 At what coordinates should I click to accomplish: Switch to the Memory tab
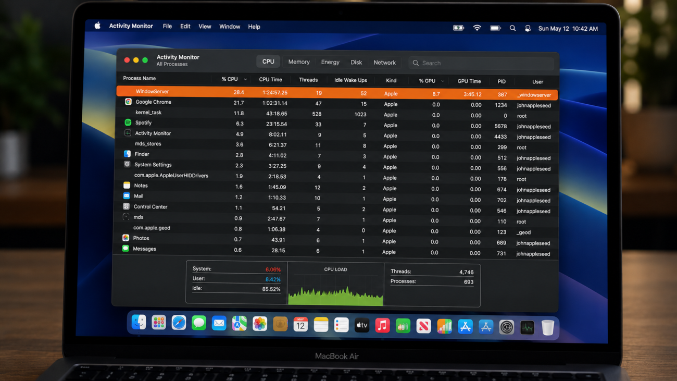click(x=299, y=62)
